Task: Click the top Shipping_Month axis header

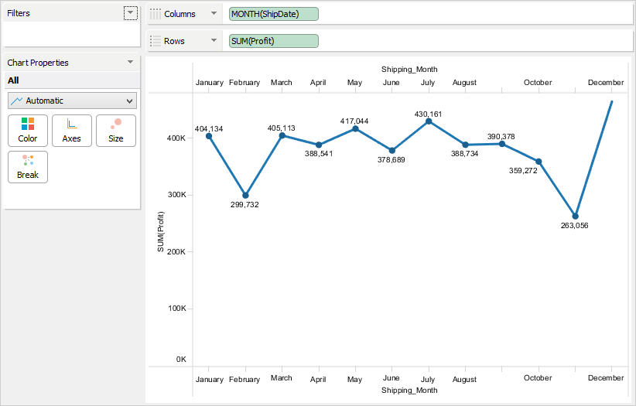Action: 409,70
